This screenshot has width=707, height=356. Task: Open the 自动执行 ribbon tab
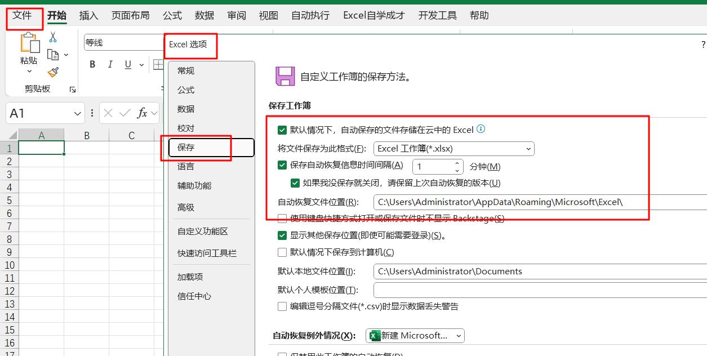310,15
